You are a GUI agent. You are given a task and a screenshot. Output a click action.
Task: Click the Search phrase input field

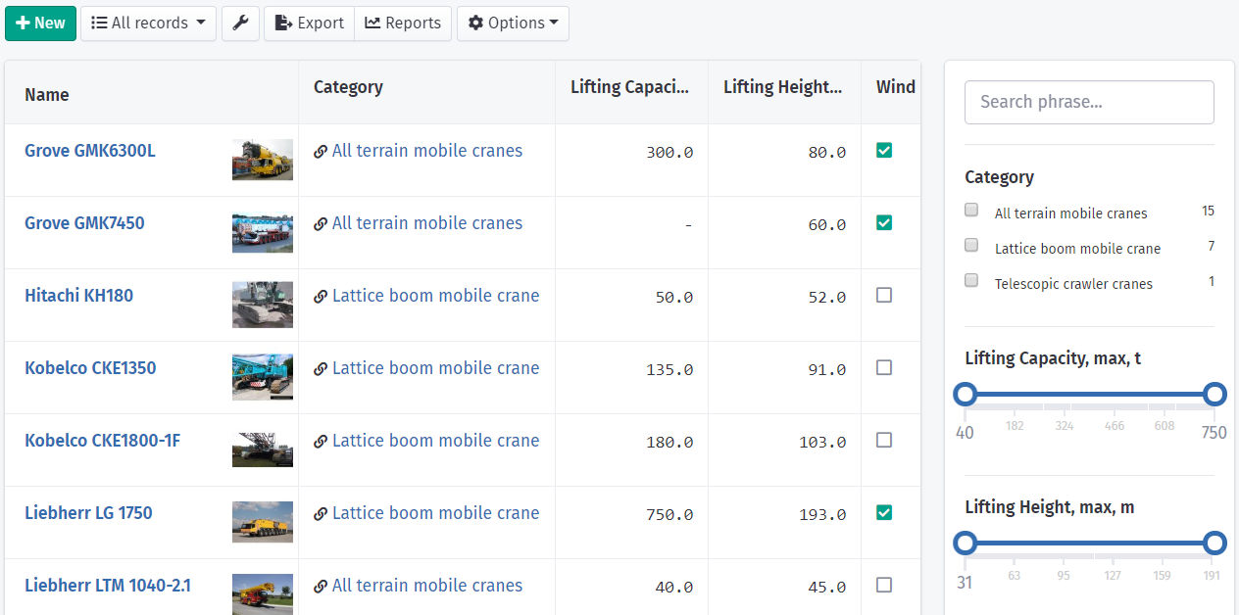coord(1089,102)
